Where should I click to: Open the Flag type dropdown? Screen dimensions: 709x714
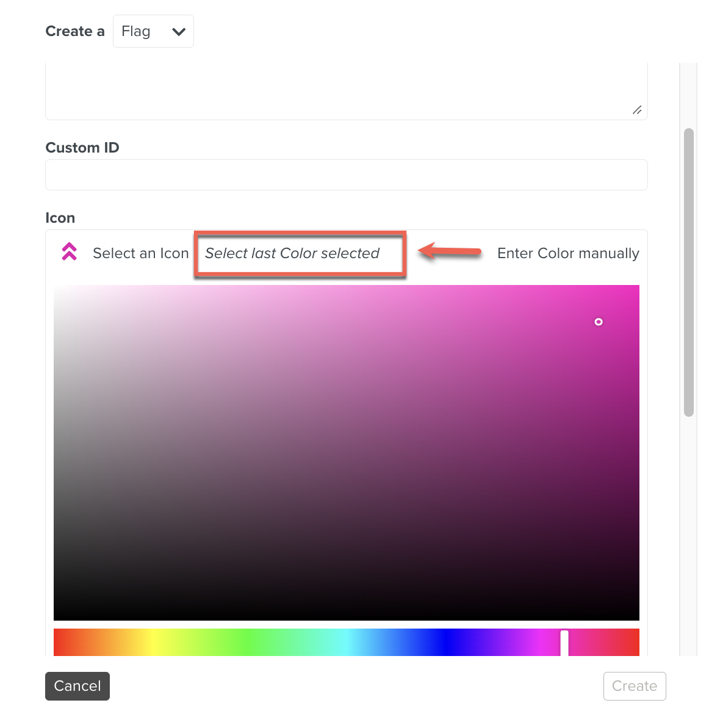coord(153,31)
